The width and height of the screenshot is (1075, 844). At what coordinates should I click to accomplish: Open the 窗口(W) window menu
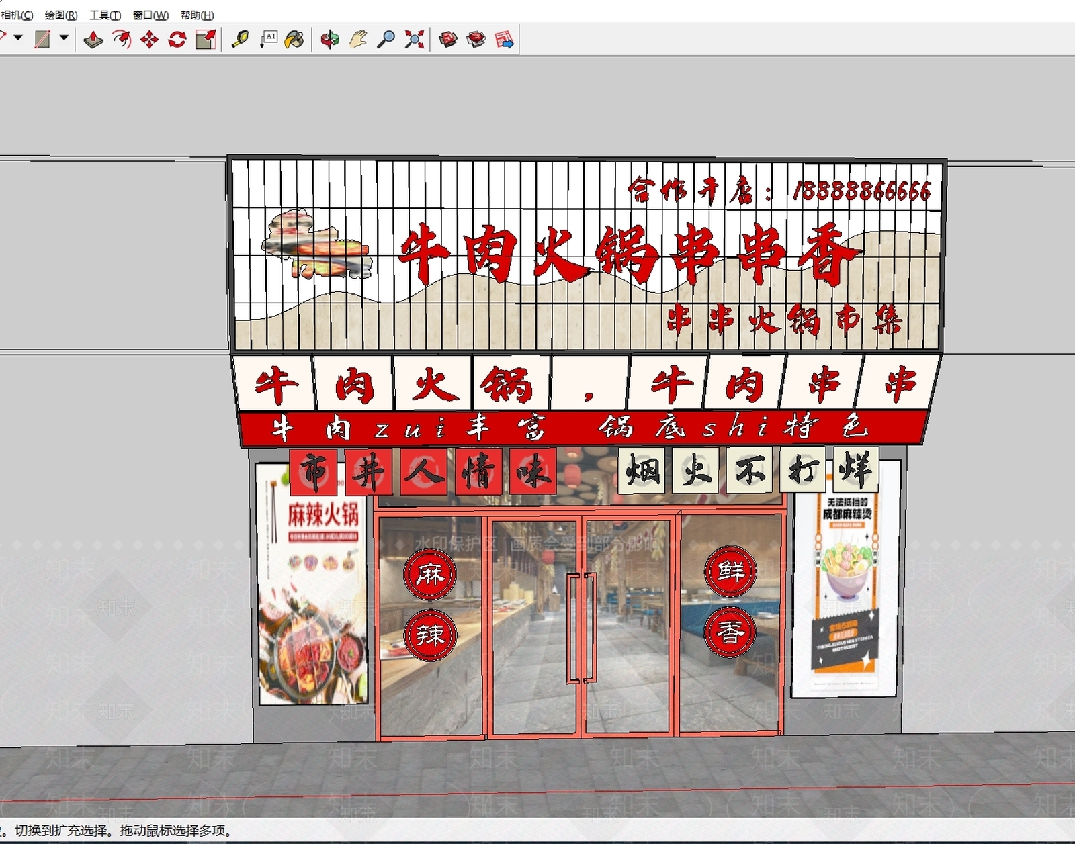[150, 15]
